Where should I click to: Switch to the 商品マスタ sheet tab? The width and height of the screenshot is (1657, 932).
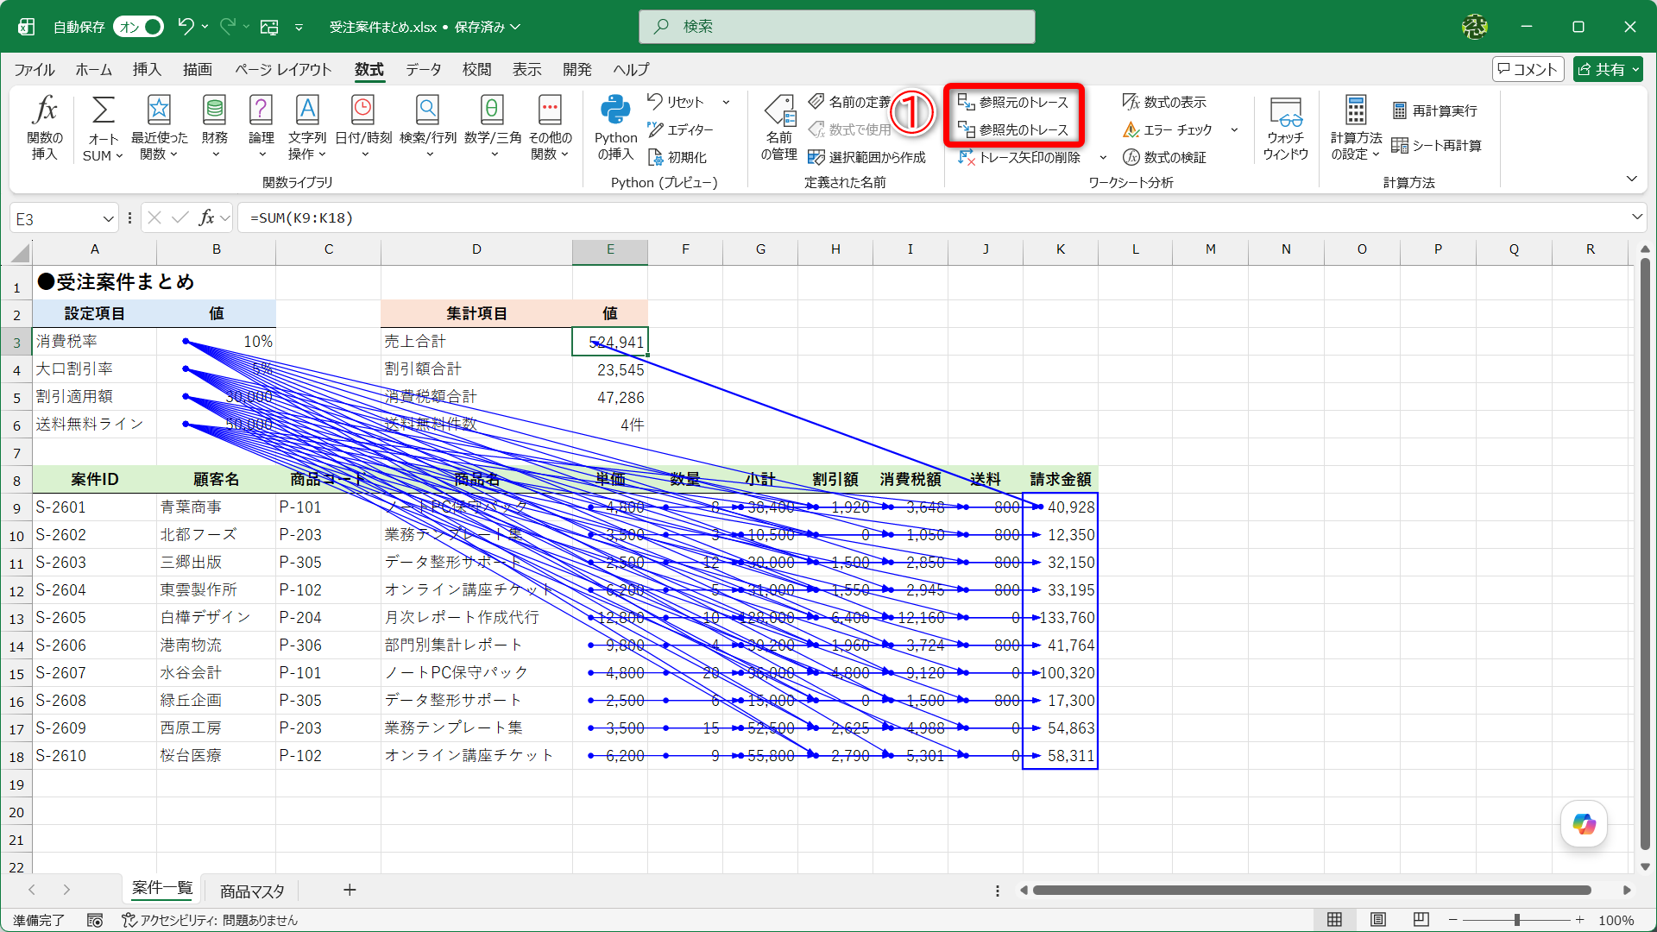252,891
